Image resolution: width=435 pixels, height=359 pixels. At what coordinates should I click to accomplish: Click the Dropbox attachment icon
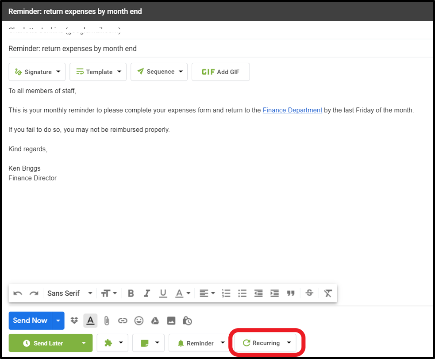tap(74, 321)
